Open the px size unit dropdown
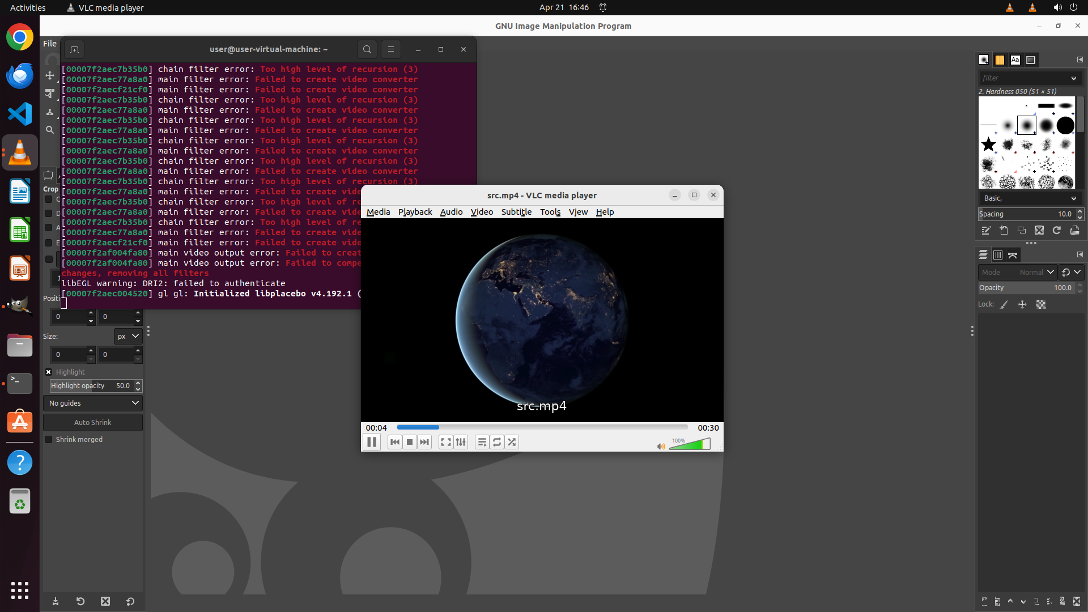Image resolution: width=1088 pixels, height=612 pixels. (x=128, y=337)
